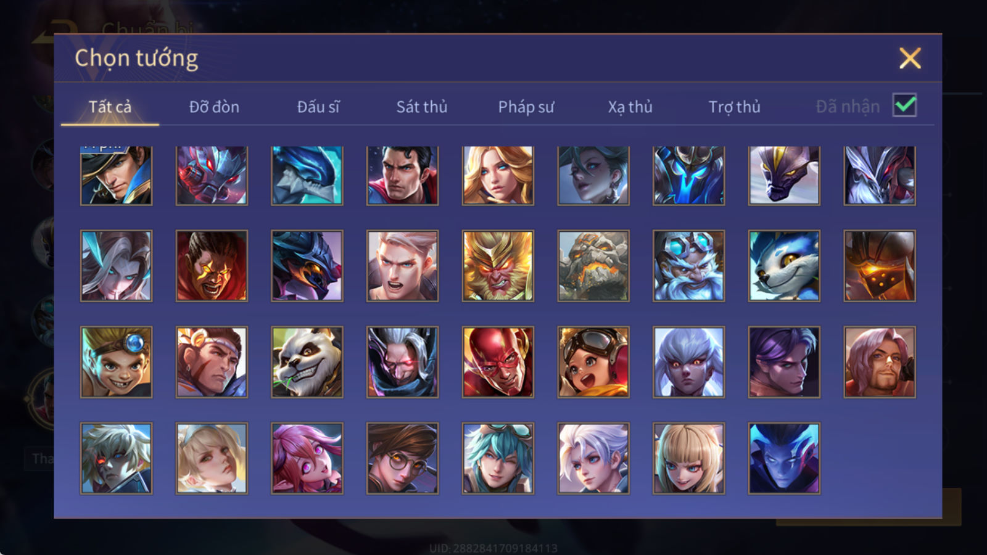Viewport: 987px width, 555px height.
Task: Select the golden Monkey King hero
Action: pos(498,266)
